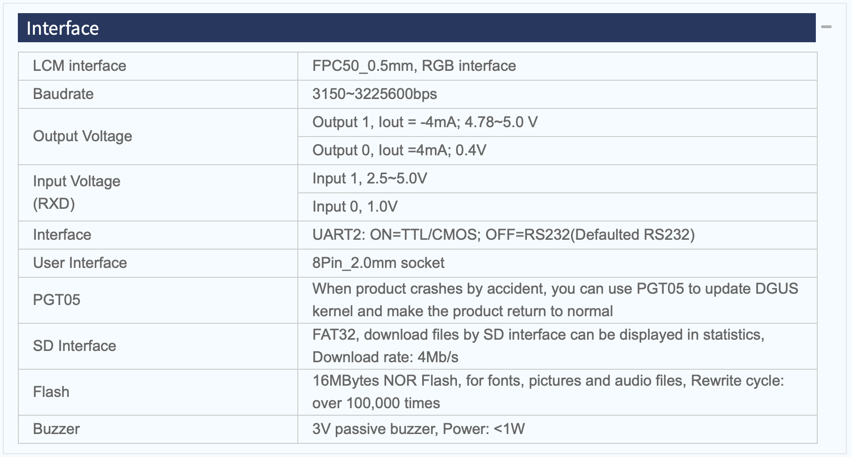Click the 8Pin_2.0mm socket value
Screen dimensions: 852x457
point(378,263)
